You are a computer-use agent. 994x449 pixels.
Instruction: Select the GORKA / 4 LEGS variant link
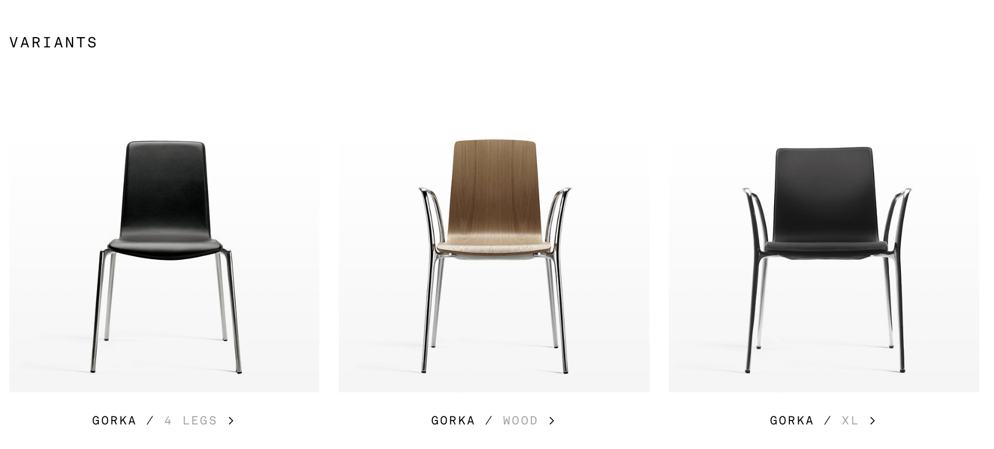pyautogui.click(x=163, y=420)
